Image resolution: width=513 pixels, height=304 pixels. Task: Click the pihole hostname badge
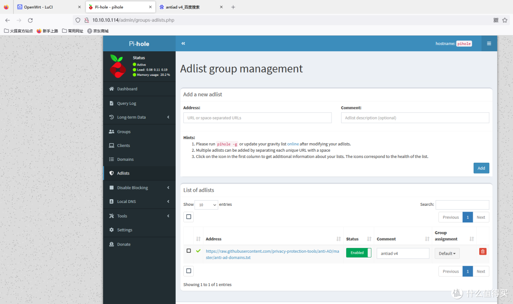pyautogui.click(x=464, y=44)
